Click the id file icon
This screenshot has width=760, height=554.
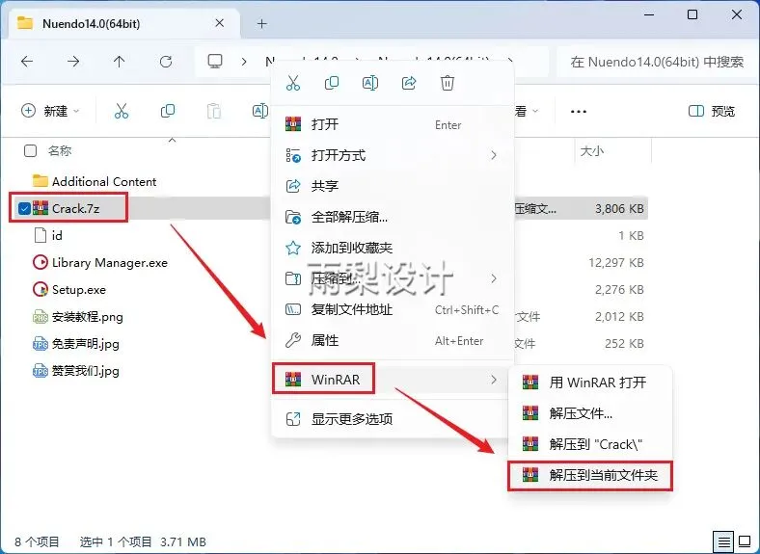41,235
